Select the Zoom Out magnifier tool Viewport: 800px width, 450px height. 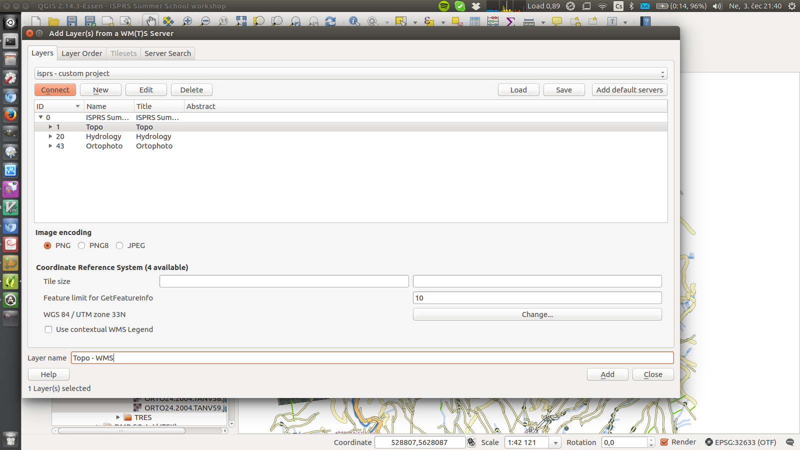pyautogui.click(x=205, y=21)
